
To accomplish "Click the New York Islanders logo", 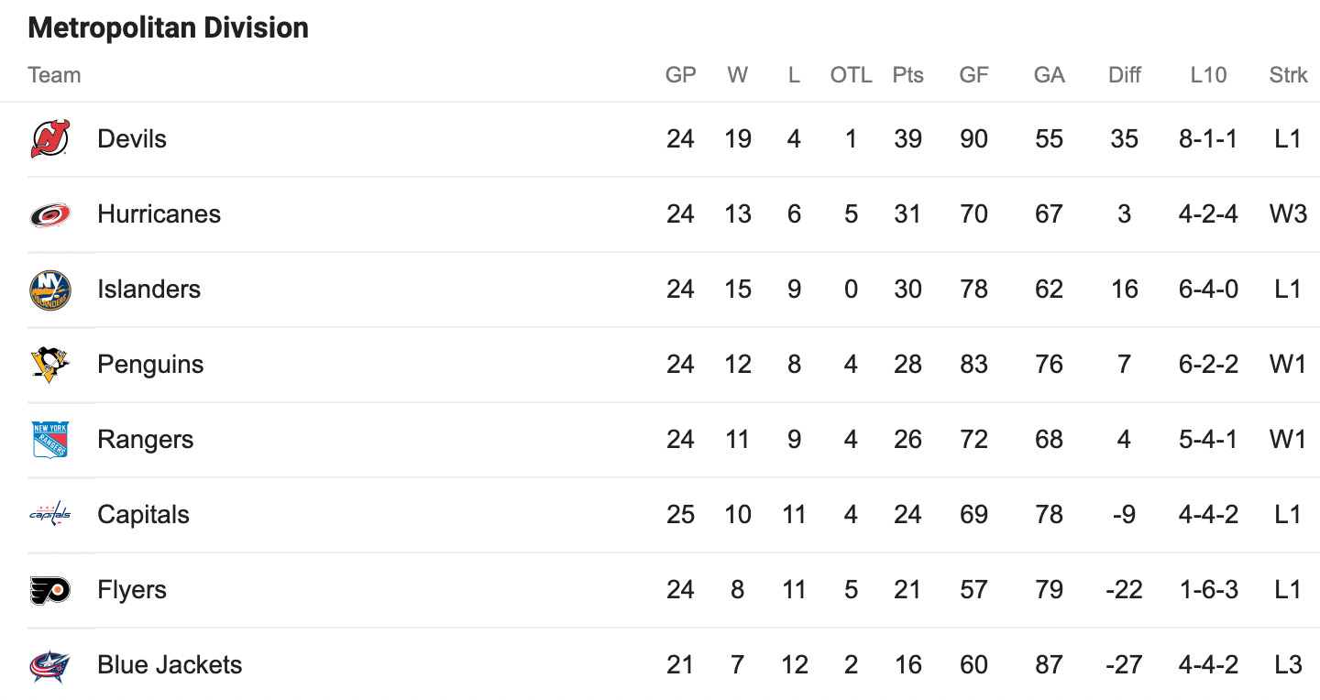I will (x=49, y=290).
